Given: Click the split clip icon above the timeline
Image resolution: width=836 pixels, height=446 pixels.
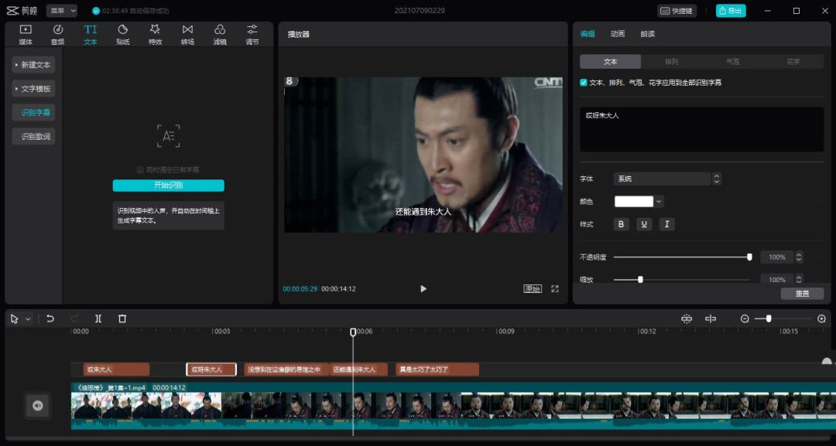Looking at the screenshot, I should pyautogui.click(x=98, y=318).
